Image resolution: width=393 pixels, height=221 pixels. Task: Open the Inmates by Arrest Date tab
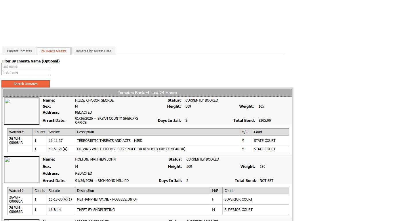[93, 51]
